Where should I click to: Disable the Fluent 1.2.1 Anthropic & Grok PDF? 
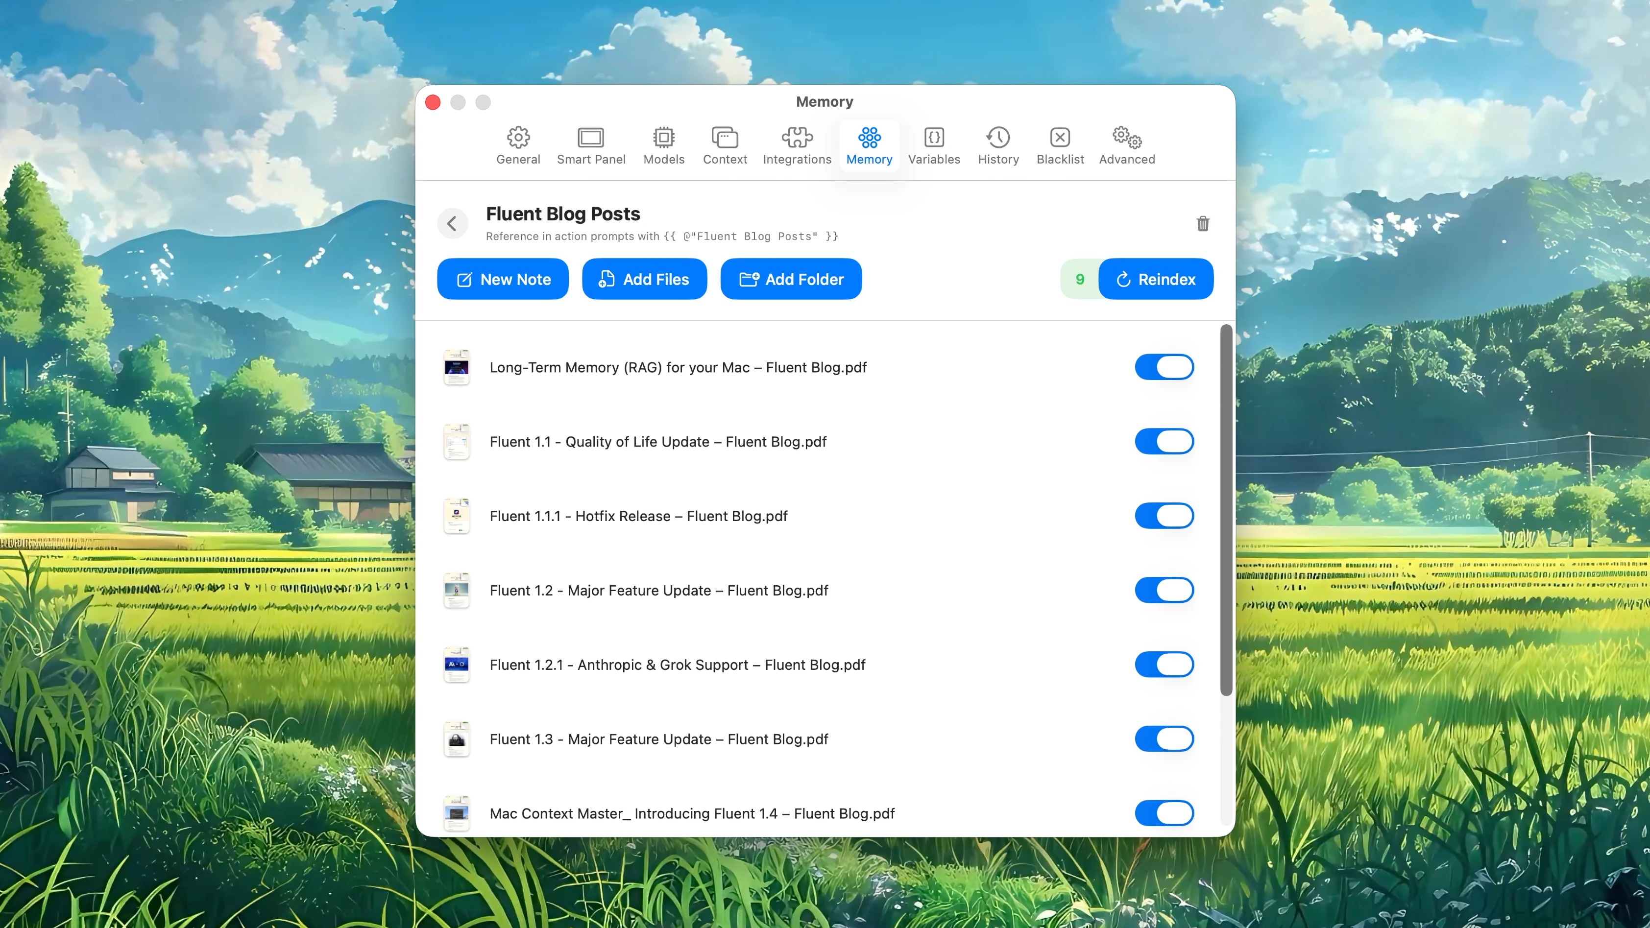tap(1164, 664)
